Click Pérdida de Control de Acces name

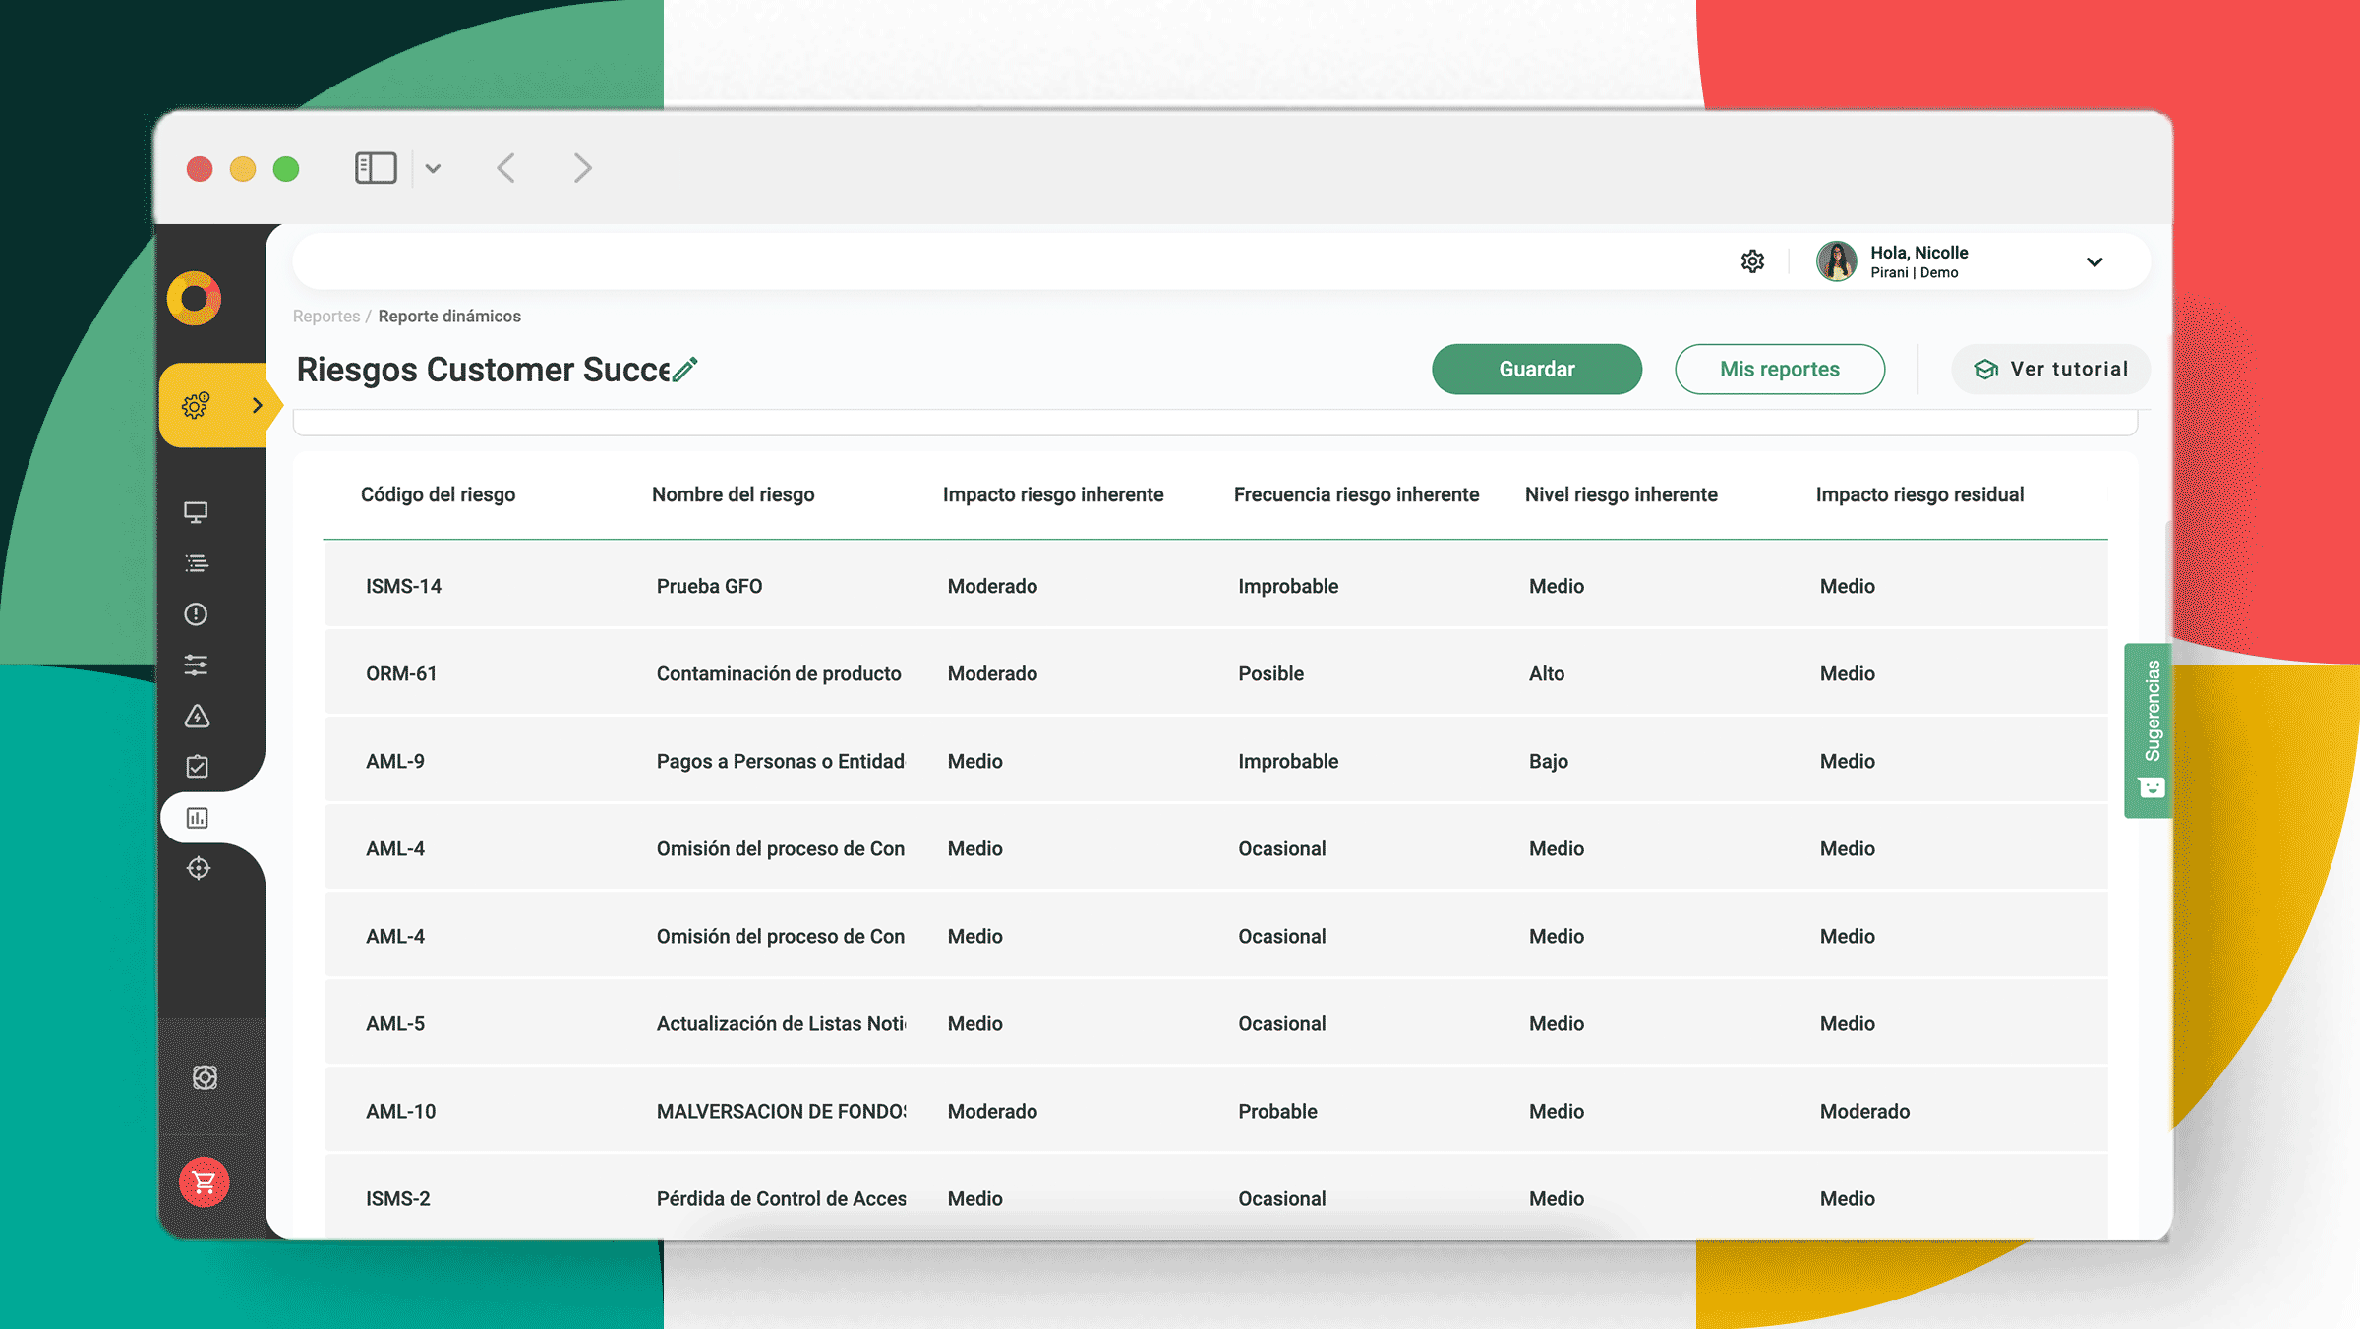(x=781, y=1198)
